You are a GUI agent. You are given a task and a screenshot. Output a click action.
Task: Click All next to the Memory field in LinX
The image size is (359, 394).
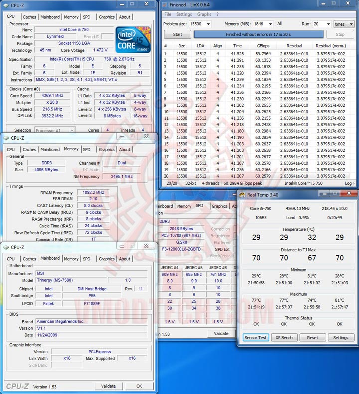(x=279, y=23)
